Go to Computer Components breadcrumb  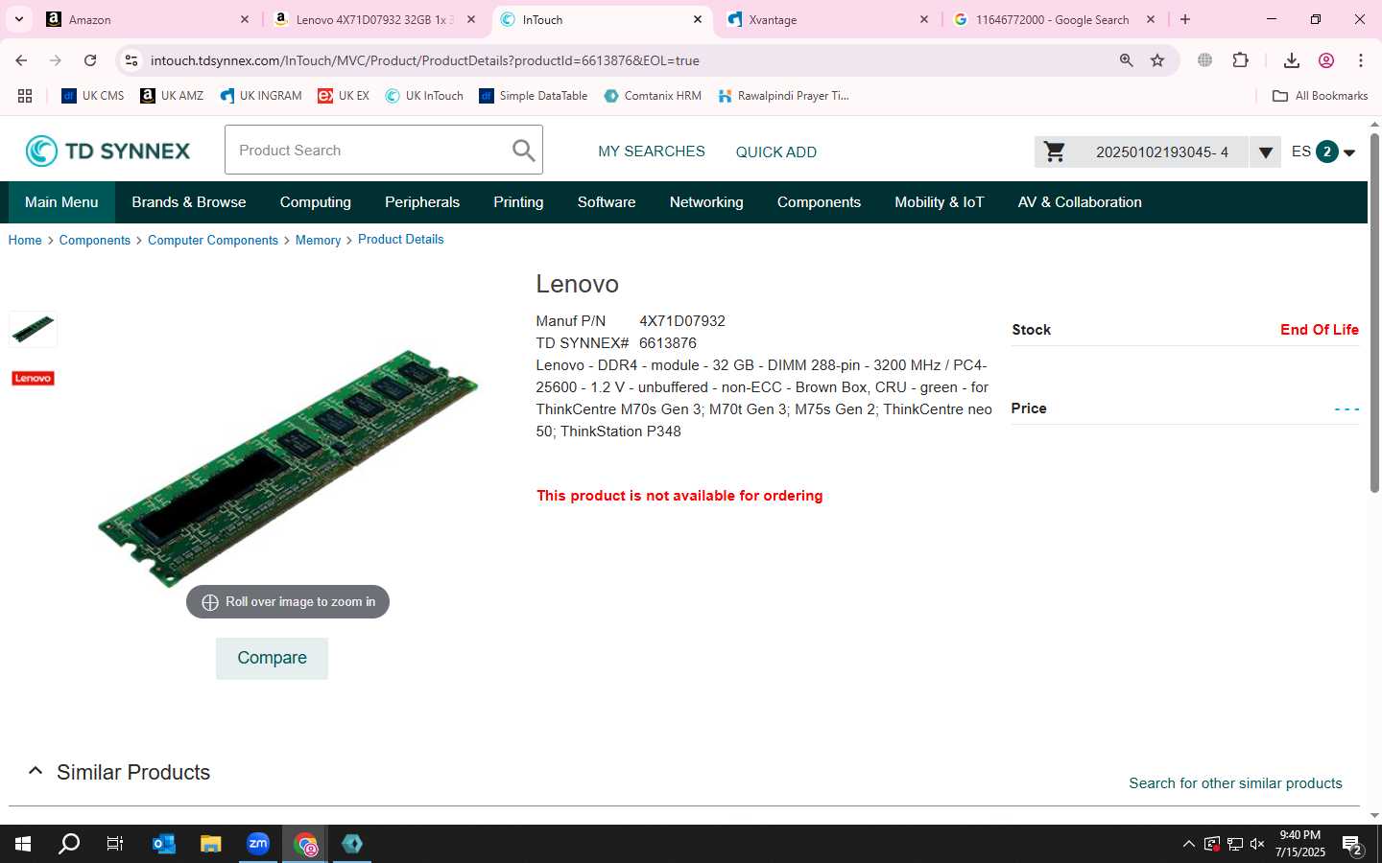tap(213, 240)
